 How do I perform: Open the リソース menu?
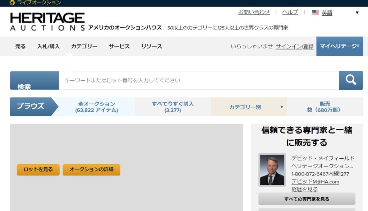(152, 46)
